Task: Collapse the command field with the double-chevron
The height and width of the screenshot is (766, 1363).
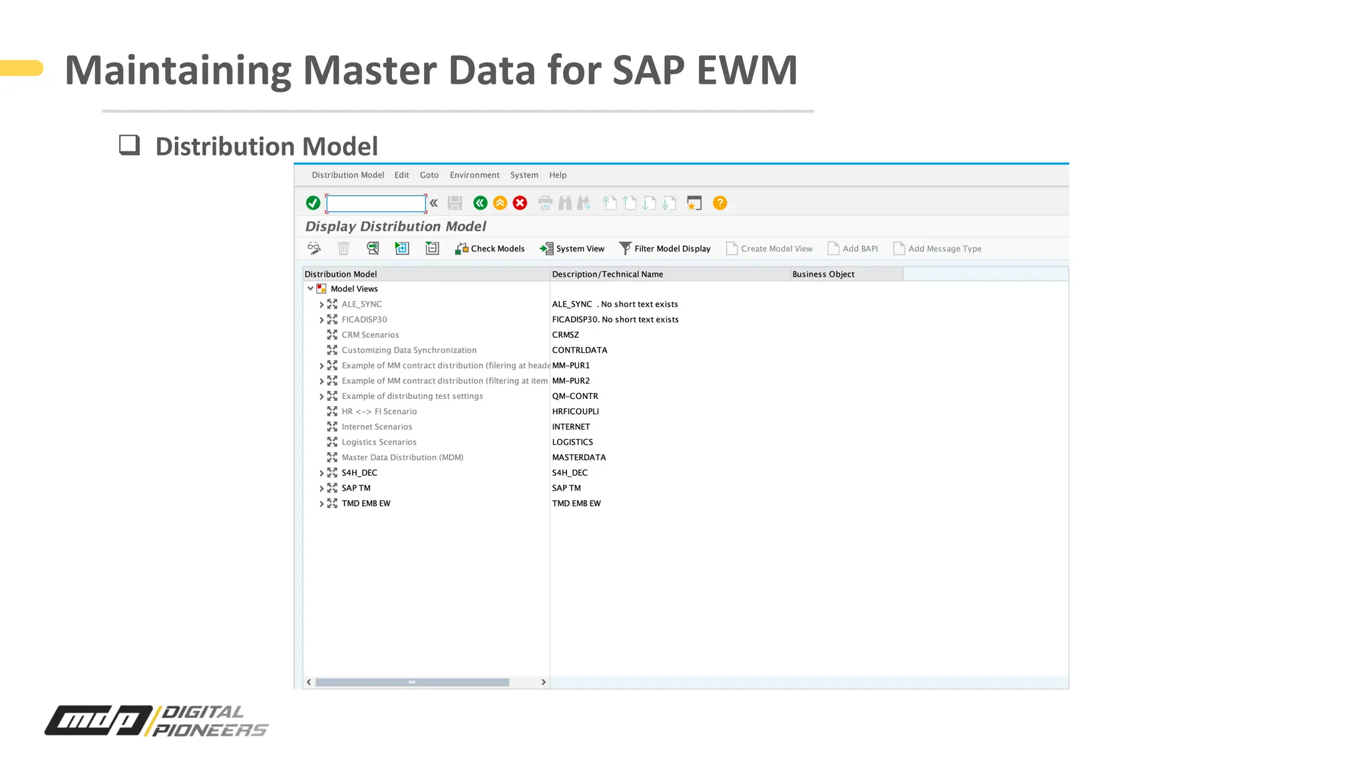Action: point(434,203)
